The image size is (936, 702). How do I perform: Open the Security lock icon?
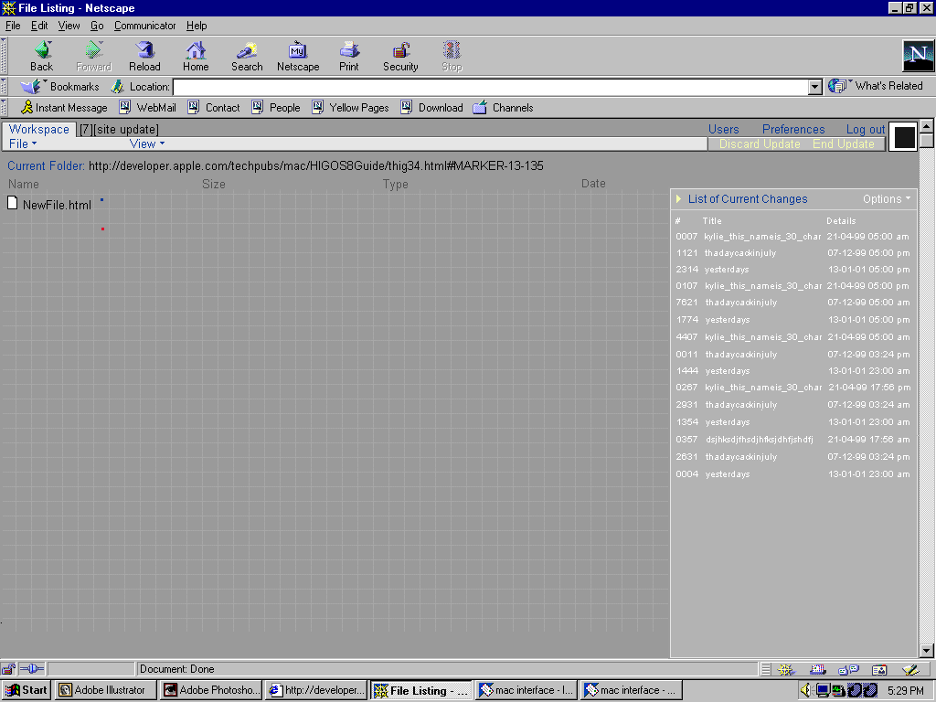[x=400, y=51]
